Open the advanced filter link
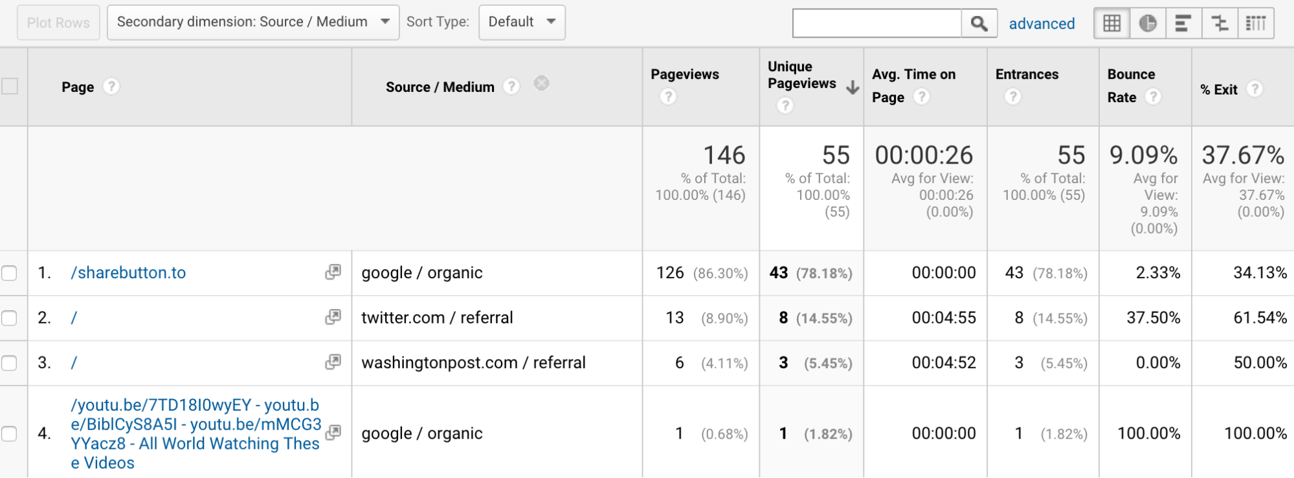 [1042, 24]
